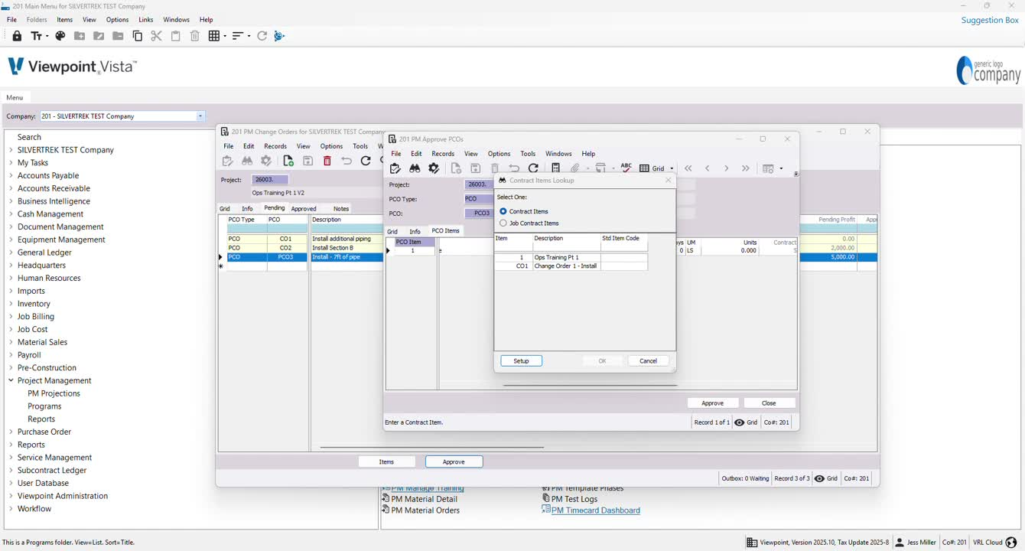Click the color palette theme icon
Screen dimensions: 1025x551
coord(60,36)
